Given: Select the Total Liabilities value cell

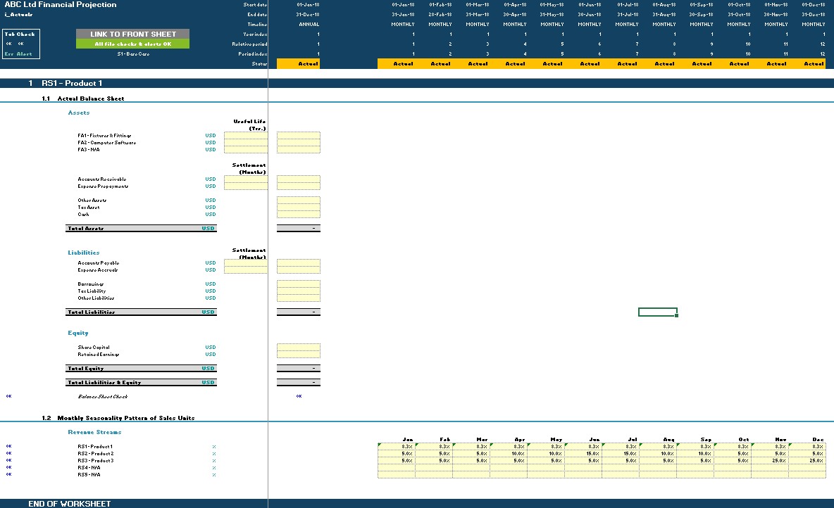Looking at the screenshot, I should pos(299,312).
